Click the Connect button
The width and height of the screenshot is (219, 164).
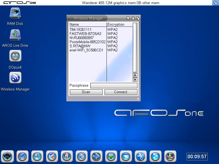[x=121, y=92]
